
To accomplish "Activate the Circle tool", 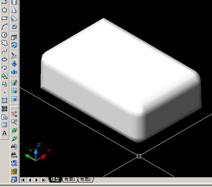I will pos(4,35).
